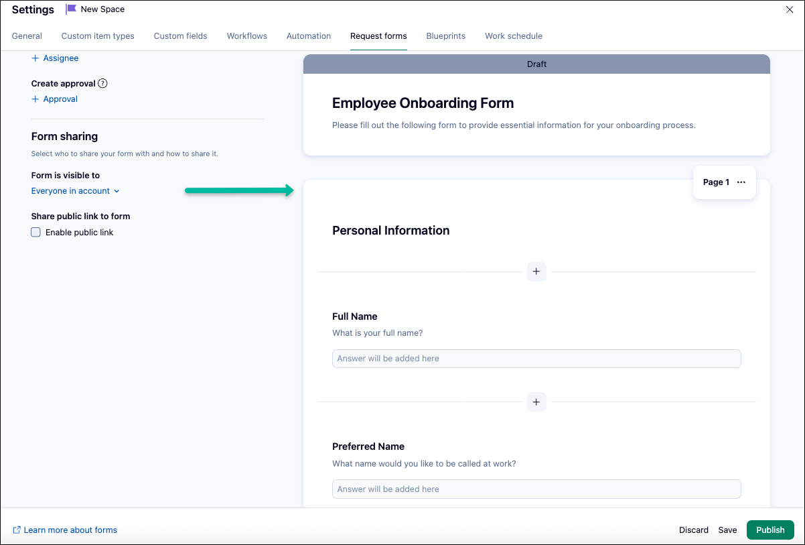Click the plus icon next to Assignee
This screenshot has width=805, height=545.
(35, 58)
